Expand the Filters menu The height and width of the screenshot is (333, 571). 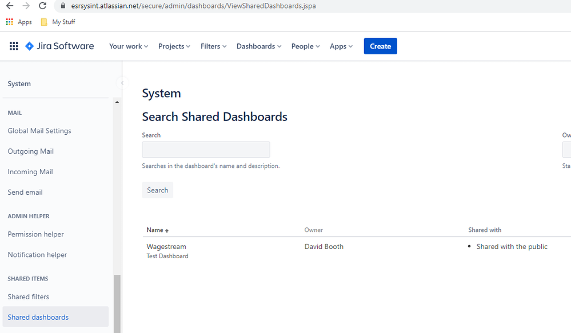point(213,46)
